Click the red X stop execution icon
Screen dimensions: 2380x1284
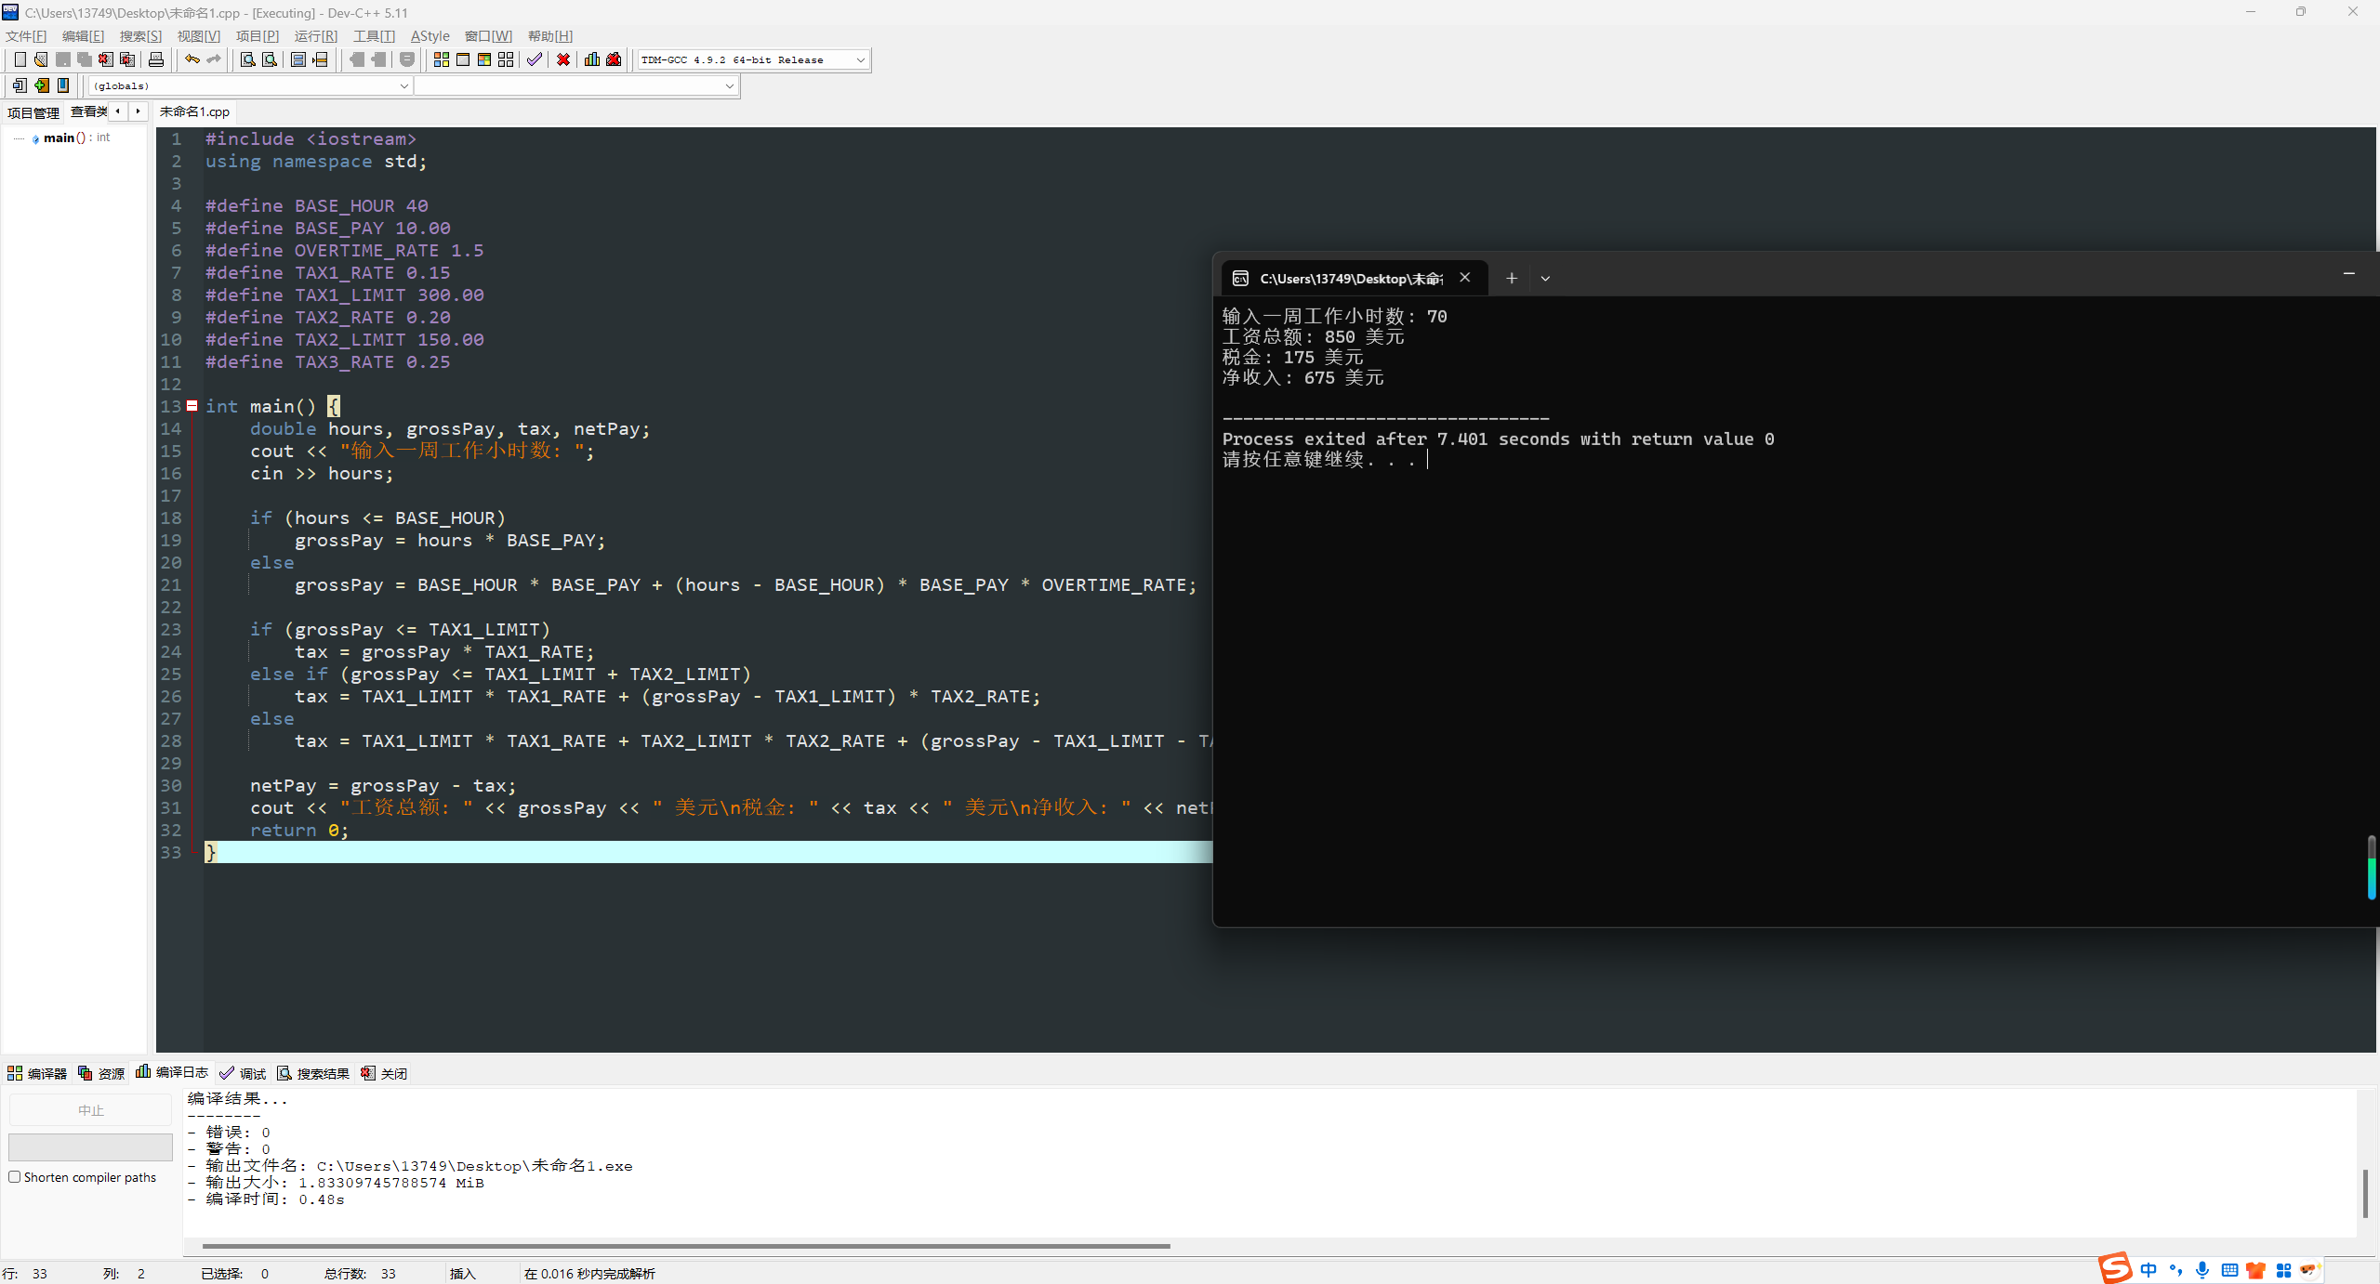tap(563, 59)
